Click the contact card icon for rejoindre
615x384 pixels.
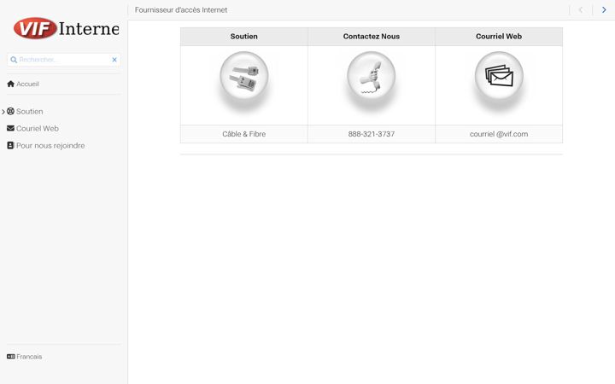point(10,145)
